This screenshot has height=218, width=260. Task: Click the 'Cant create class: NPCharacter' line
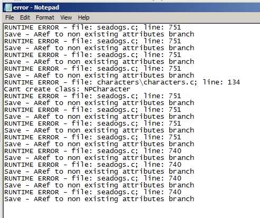[x=67, y=89]
